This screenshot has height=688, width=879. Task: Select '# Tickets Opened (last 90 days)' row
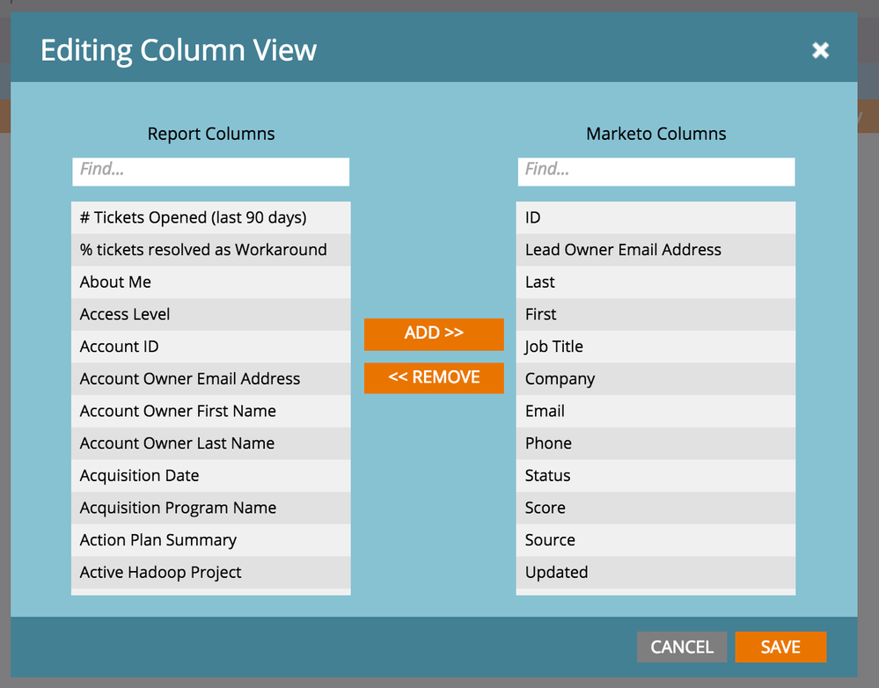211,217
